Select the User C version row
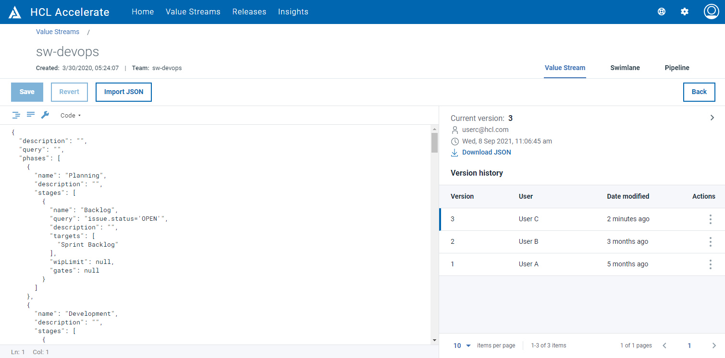This screenshot has height=358, width=725. coord(582,219)
